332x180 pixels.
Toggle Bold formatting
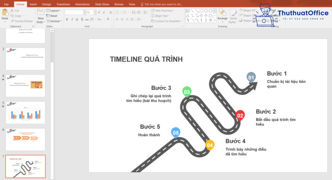click(x=67, y=19)
